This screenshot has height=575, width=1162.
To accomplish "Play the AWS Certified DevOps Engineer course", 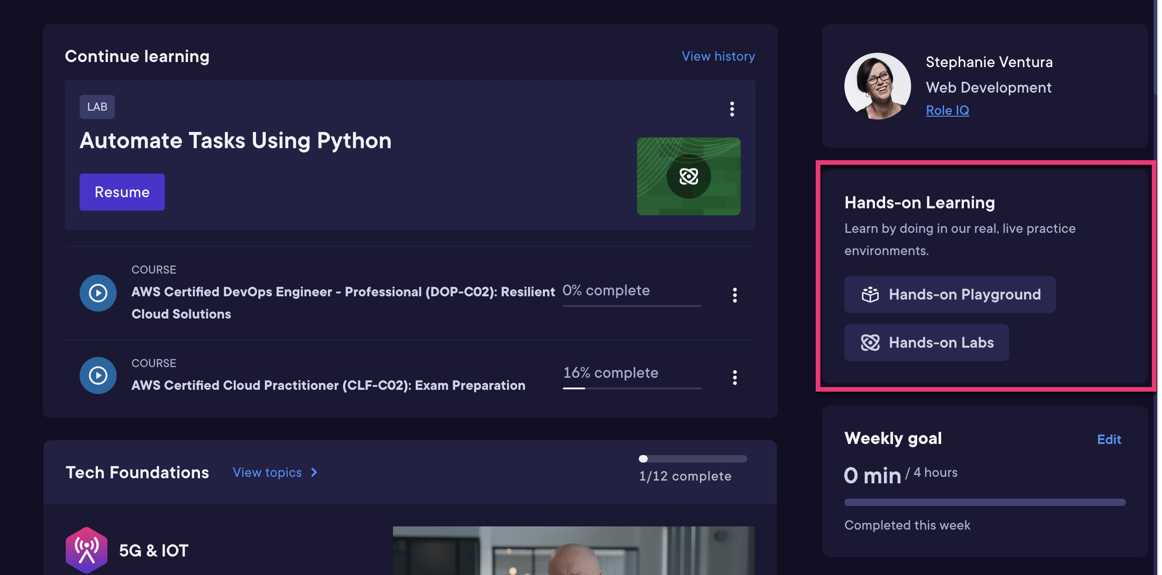I will [x=98, y=293].
